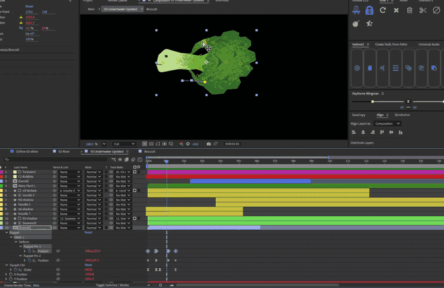Image resolution: width=444 pixels, height=288 pixels.
Task: Click Reset next to Puppet effect
Action: [x=88, y=233]
